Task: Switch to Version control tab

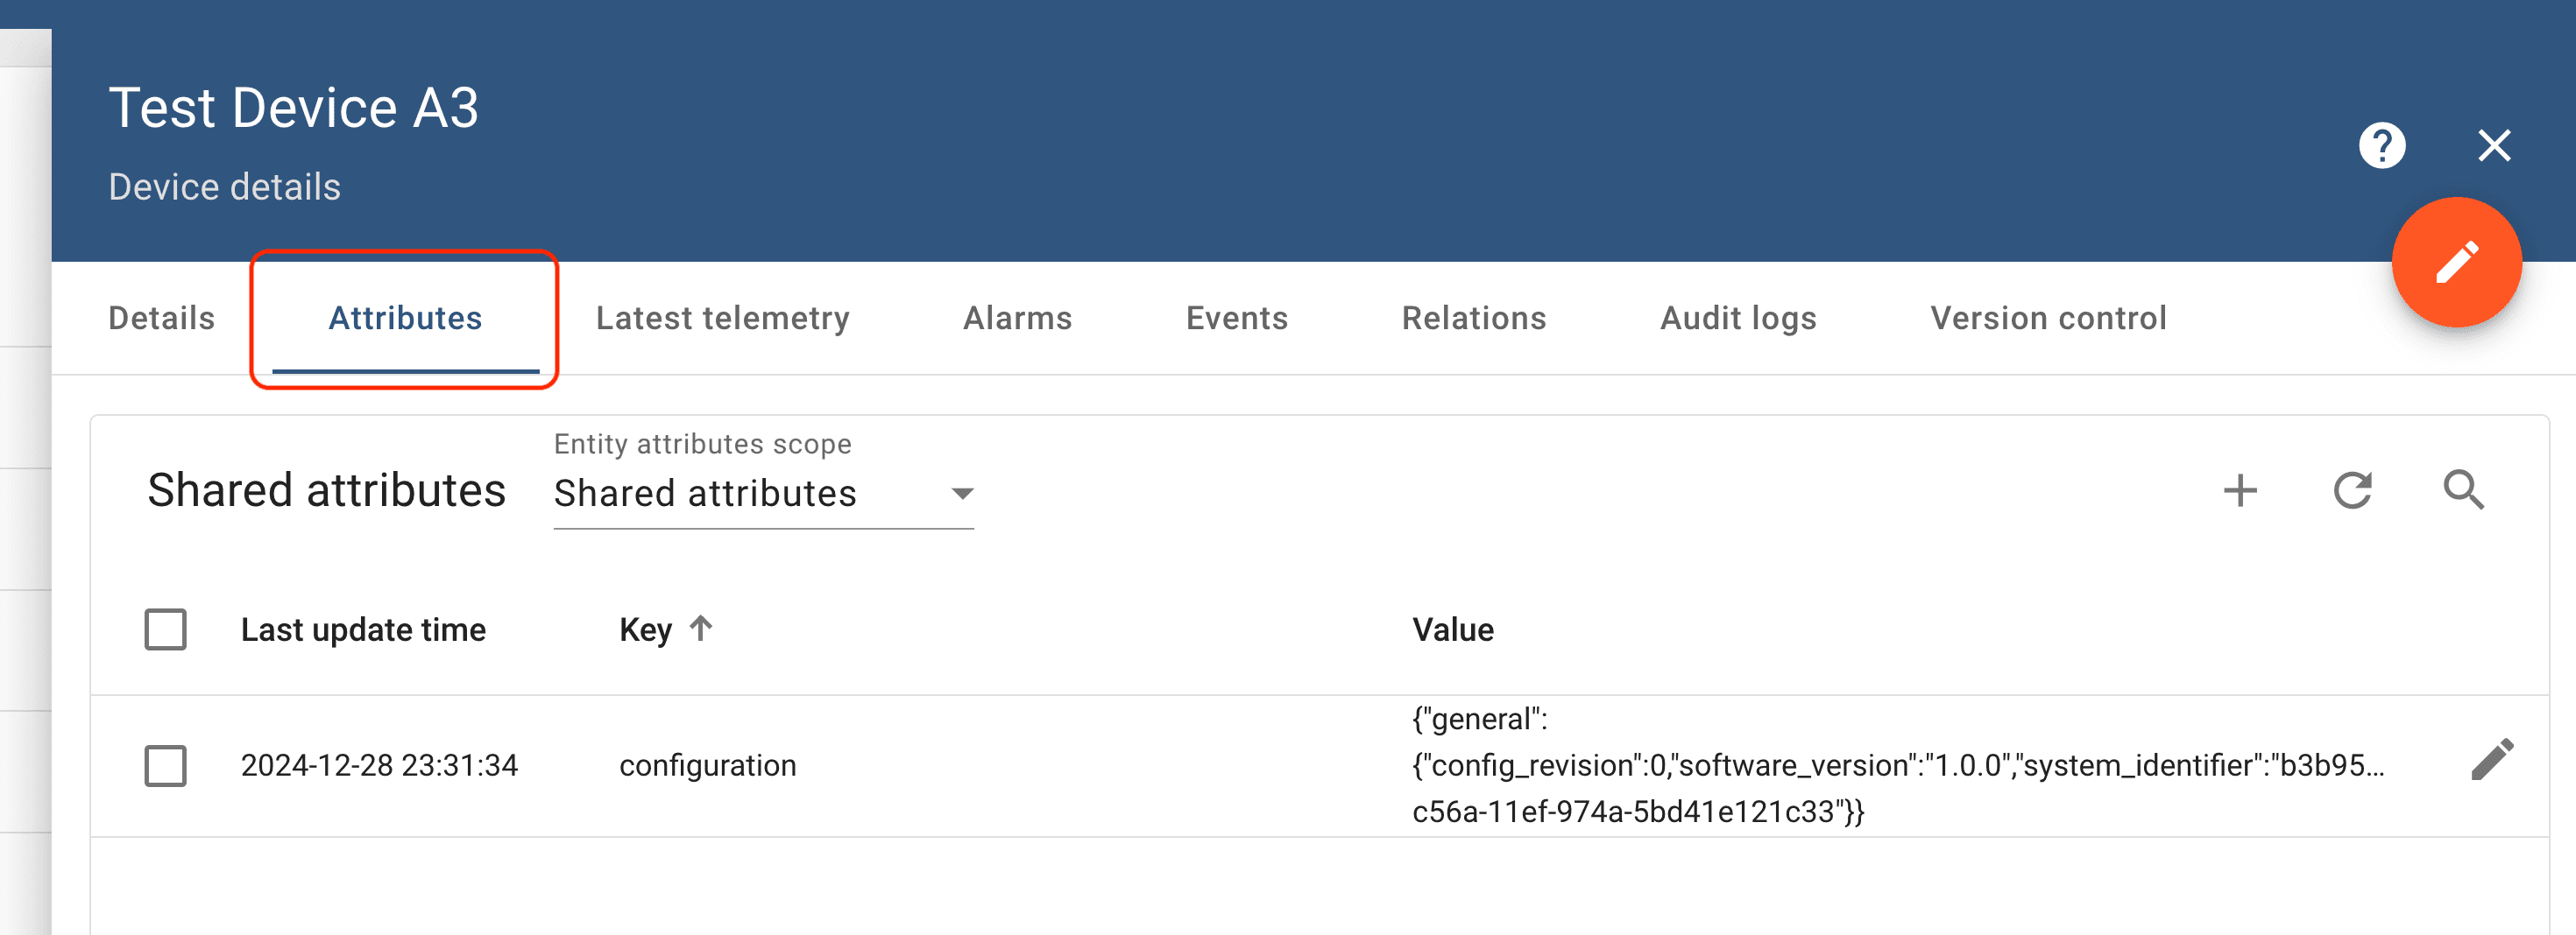Action: point(2047,319)
